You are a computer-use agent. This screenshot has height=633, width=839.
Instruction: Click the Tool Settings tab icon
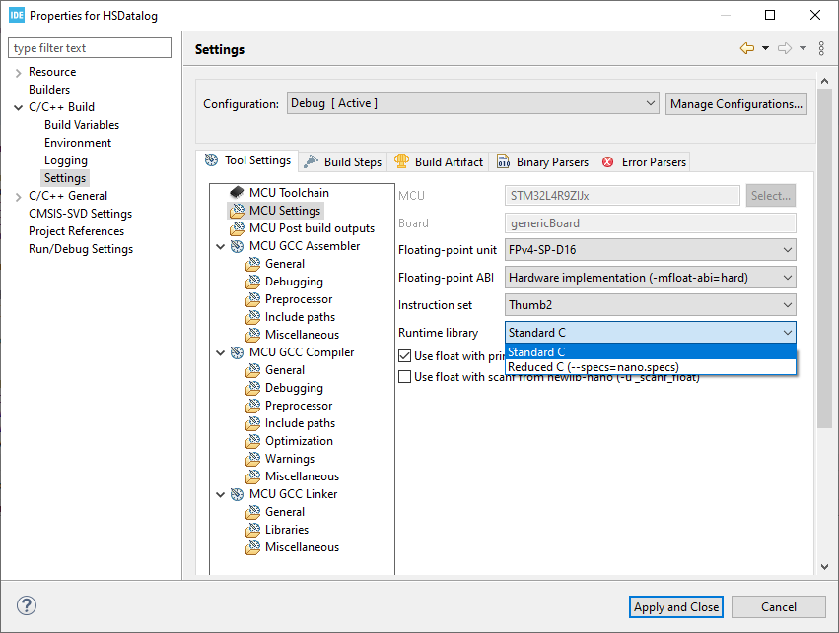[211, 159]
